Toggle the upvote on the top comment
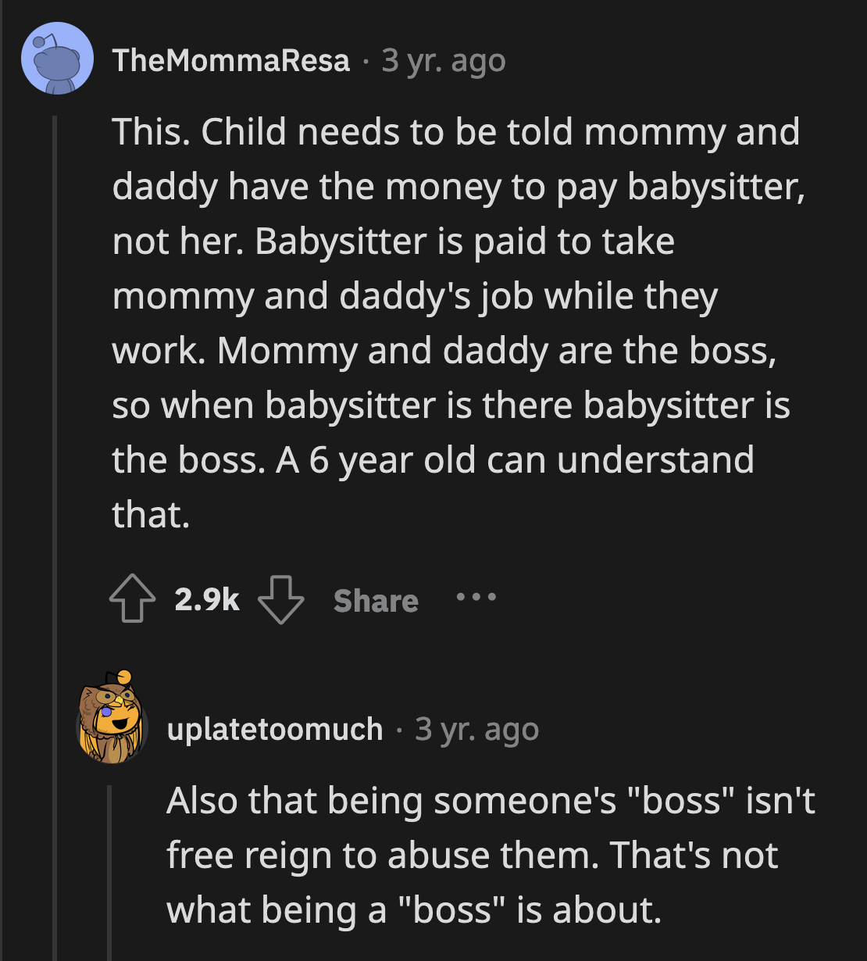 (132, 600)
